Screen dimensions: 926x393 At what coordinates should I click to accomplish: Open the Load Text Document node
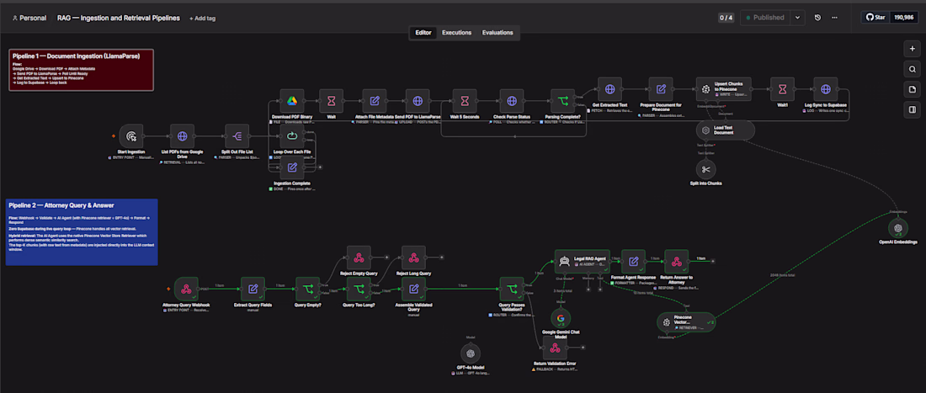pyautogui.click(x=725, y=130)
